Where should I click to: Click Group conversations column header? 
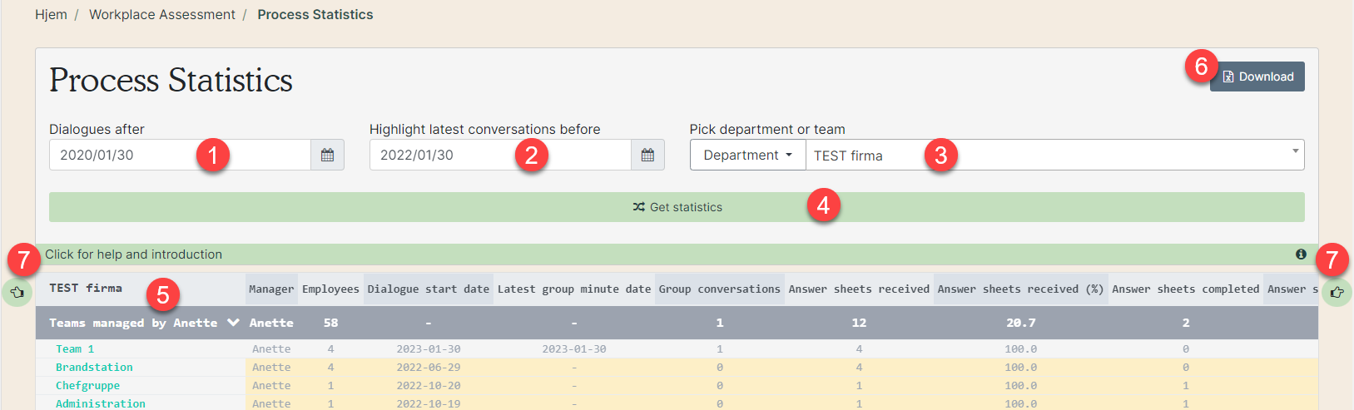click(720, 289)
